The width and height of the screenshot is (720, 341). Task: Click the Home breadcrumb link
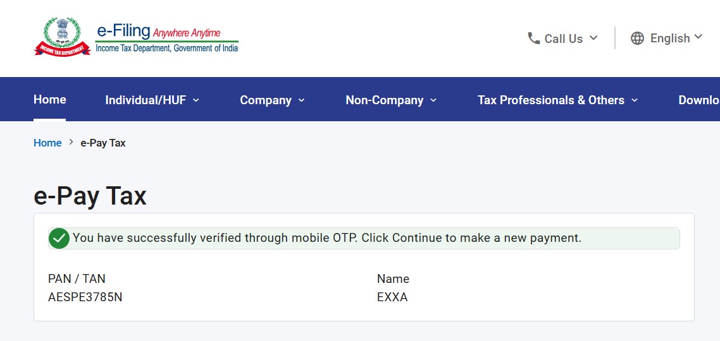tap(47, 143)
